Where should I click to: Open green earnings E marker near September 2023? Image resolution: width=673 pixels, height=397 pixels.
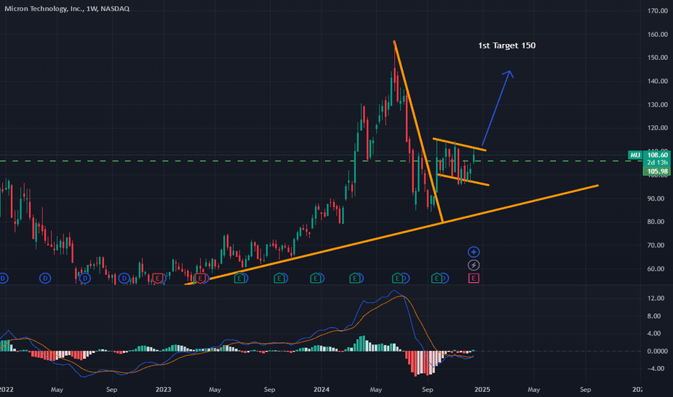pyautogui.click(x=279, y=279)
